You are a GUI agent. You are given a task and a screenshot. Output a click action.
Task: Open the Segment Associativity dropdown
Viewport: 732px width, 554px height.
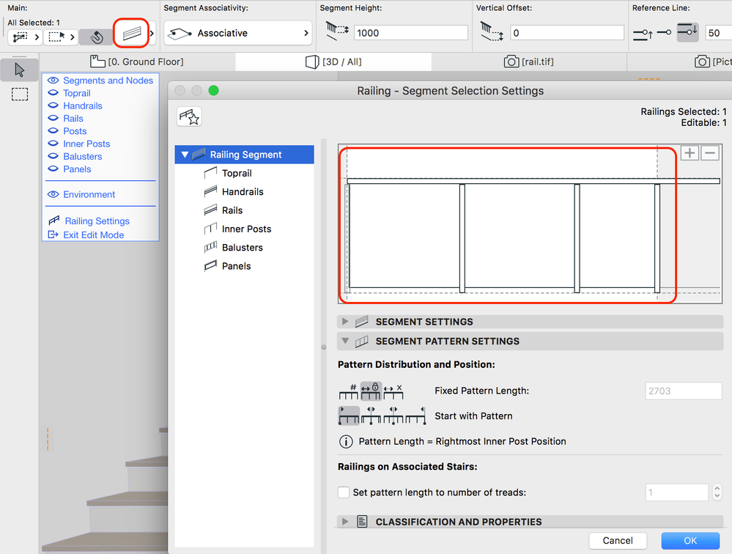tap(236, 32)
